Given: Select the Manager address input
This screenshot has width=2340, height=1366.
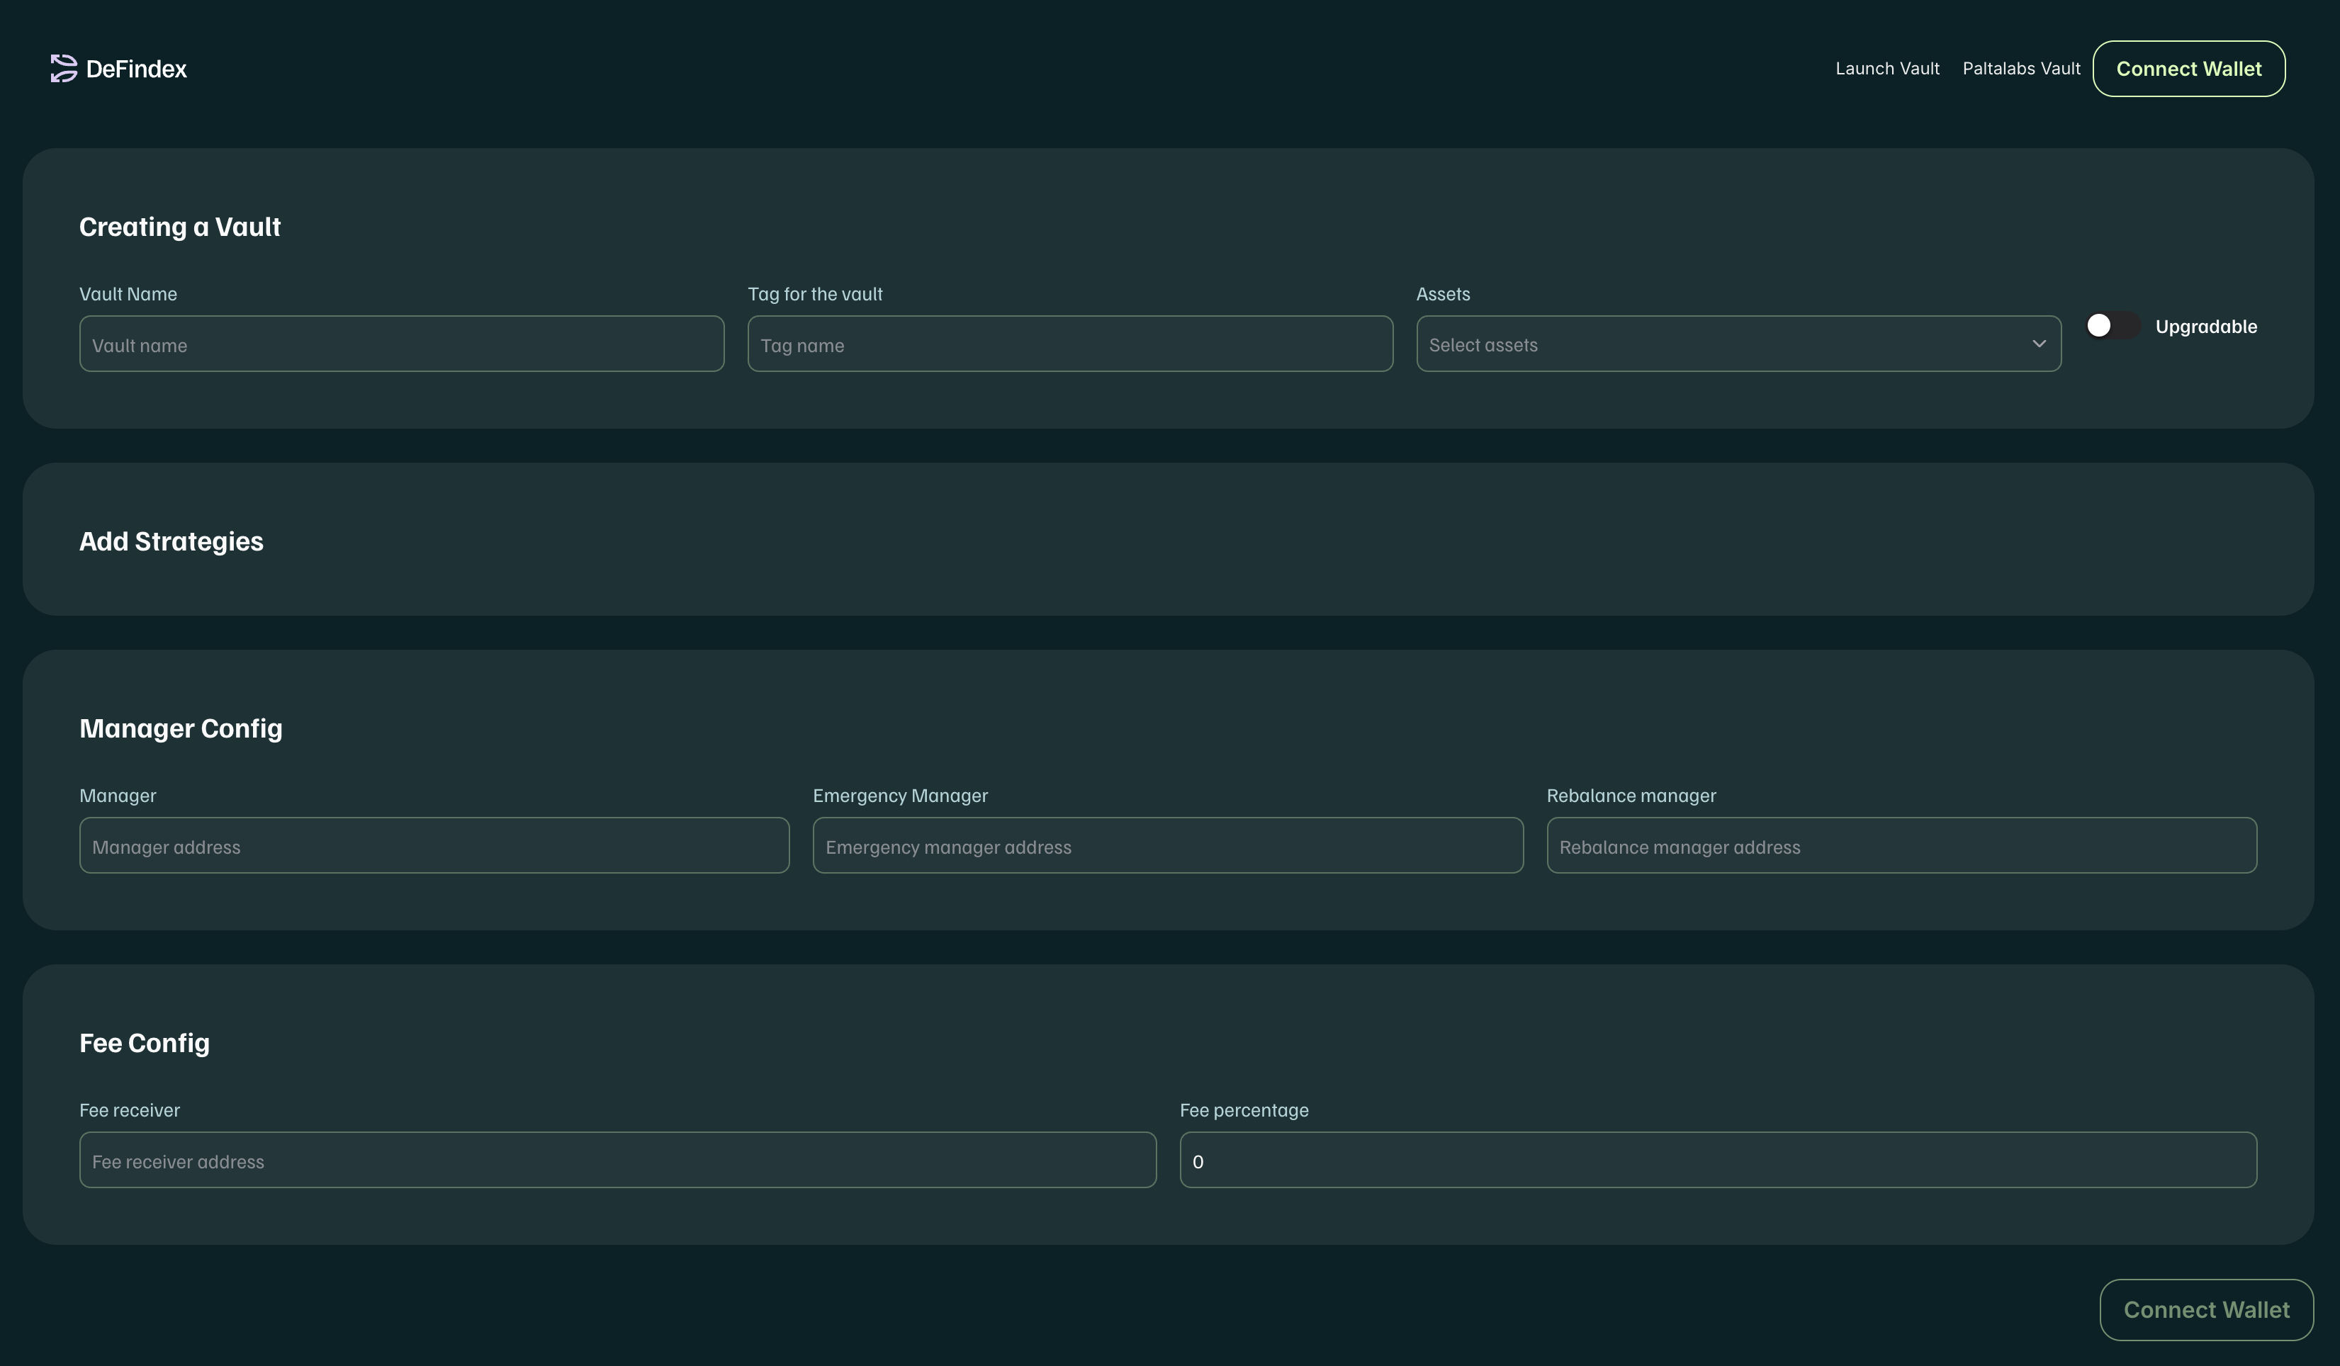Looking at the screenshot, I should click(x=434, y=846).
